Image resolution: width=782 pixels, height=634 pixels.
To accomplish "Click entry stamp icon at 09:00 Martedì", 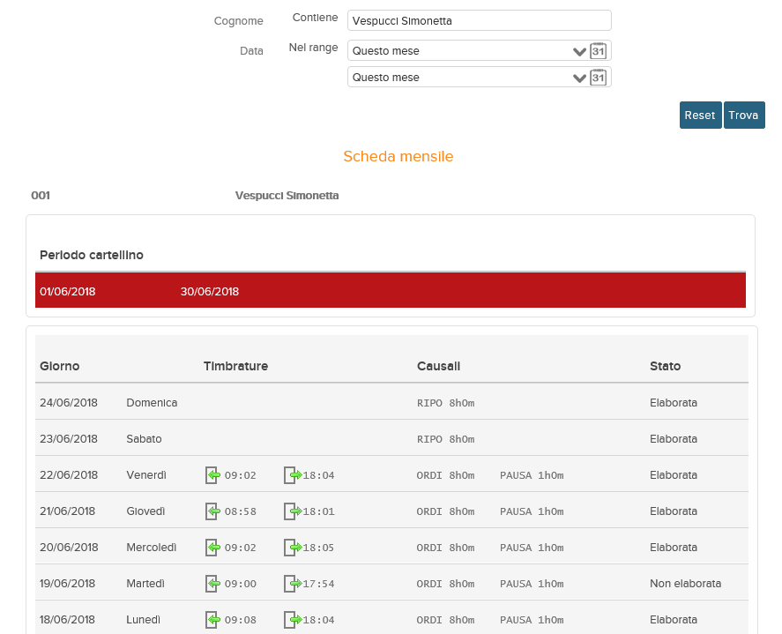I will click(x=213, y=584).
